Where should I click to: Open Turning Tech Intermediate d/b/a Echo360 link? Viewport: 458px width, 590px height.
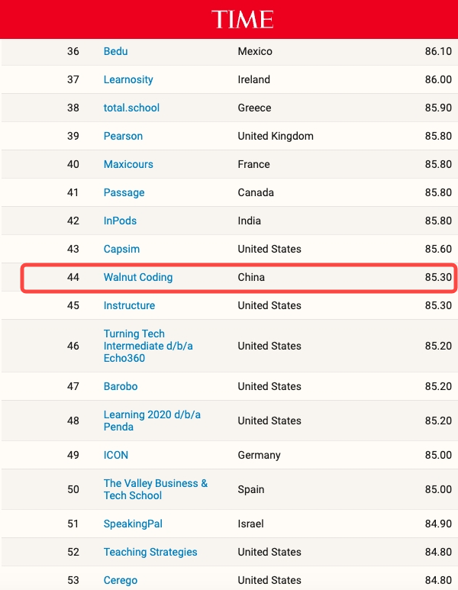tap(148, 346)
